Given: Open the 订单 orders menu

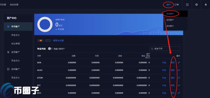Looking at the screenshot, I should [x=176, y=5].
